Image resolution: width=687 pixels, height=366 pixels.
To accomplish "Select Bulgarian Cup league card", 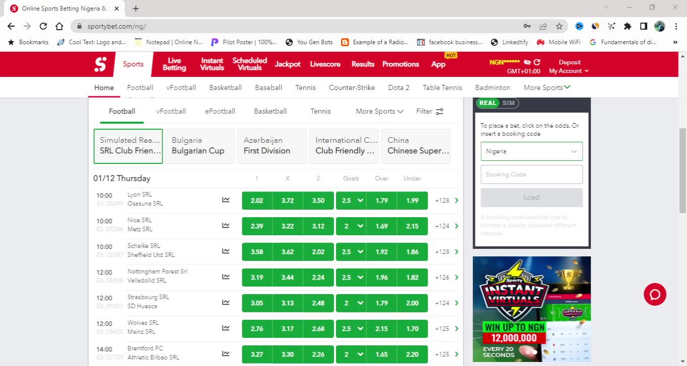I will point(200,146).
